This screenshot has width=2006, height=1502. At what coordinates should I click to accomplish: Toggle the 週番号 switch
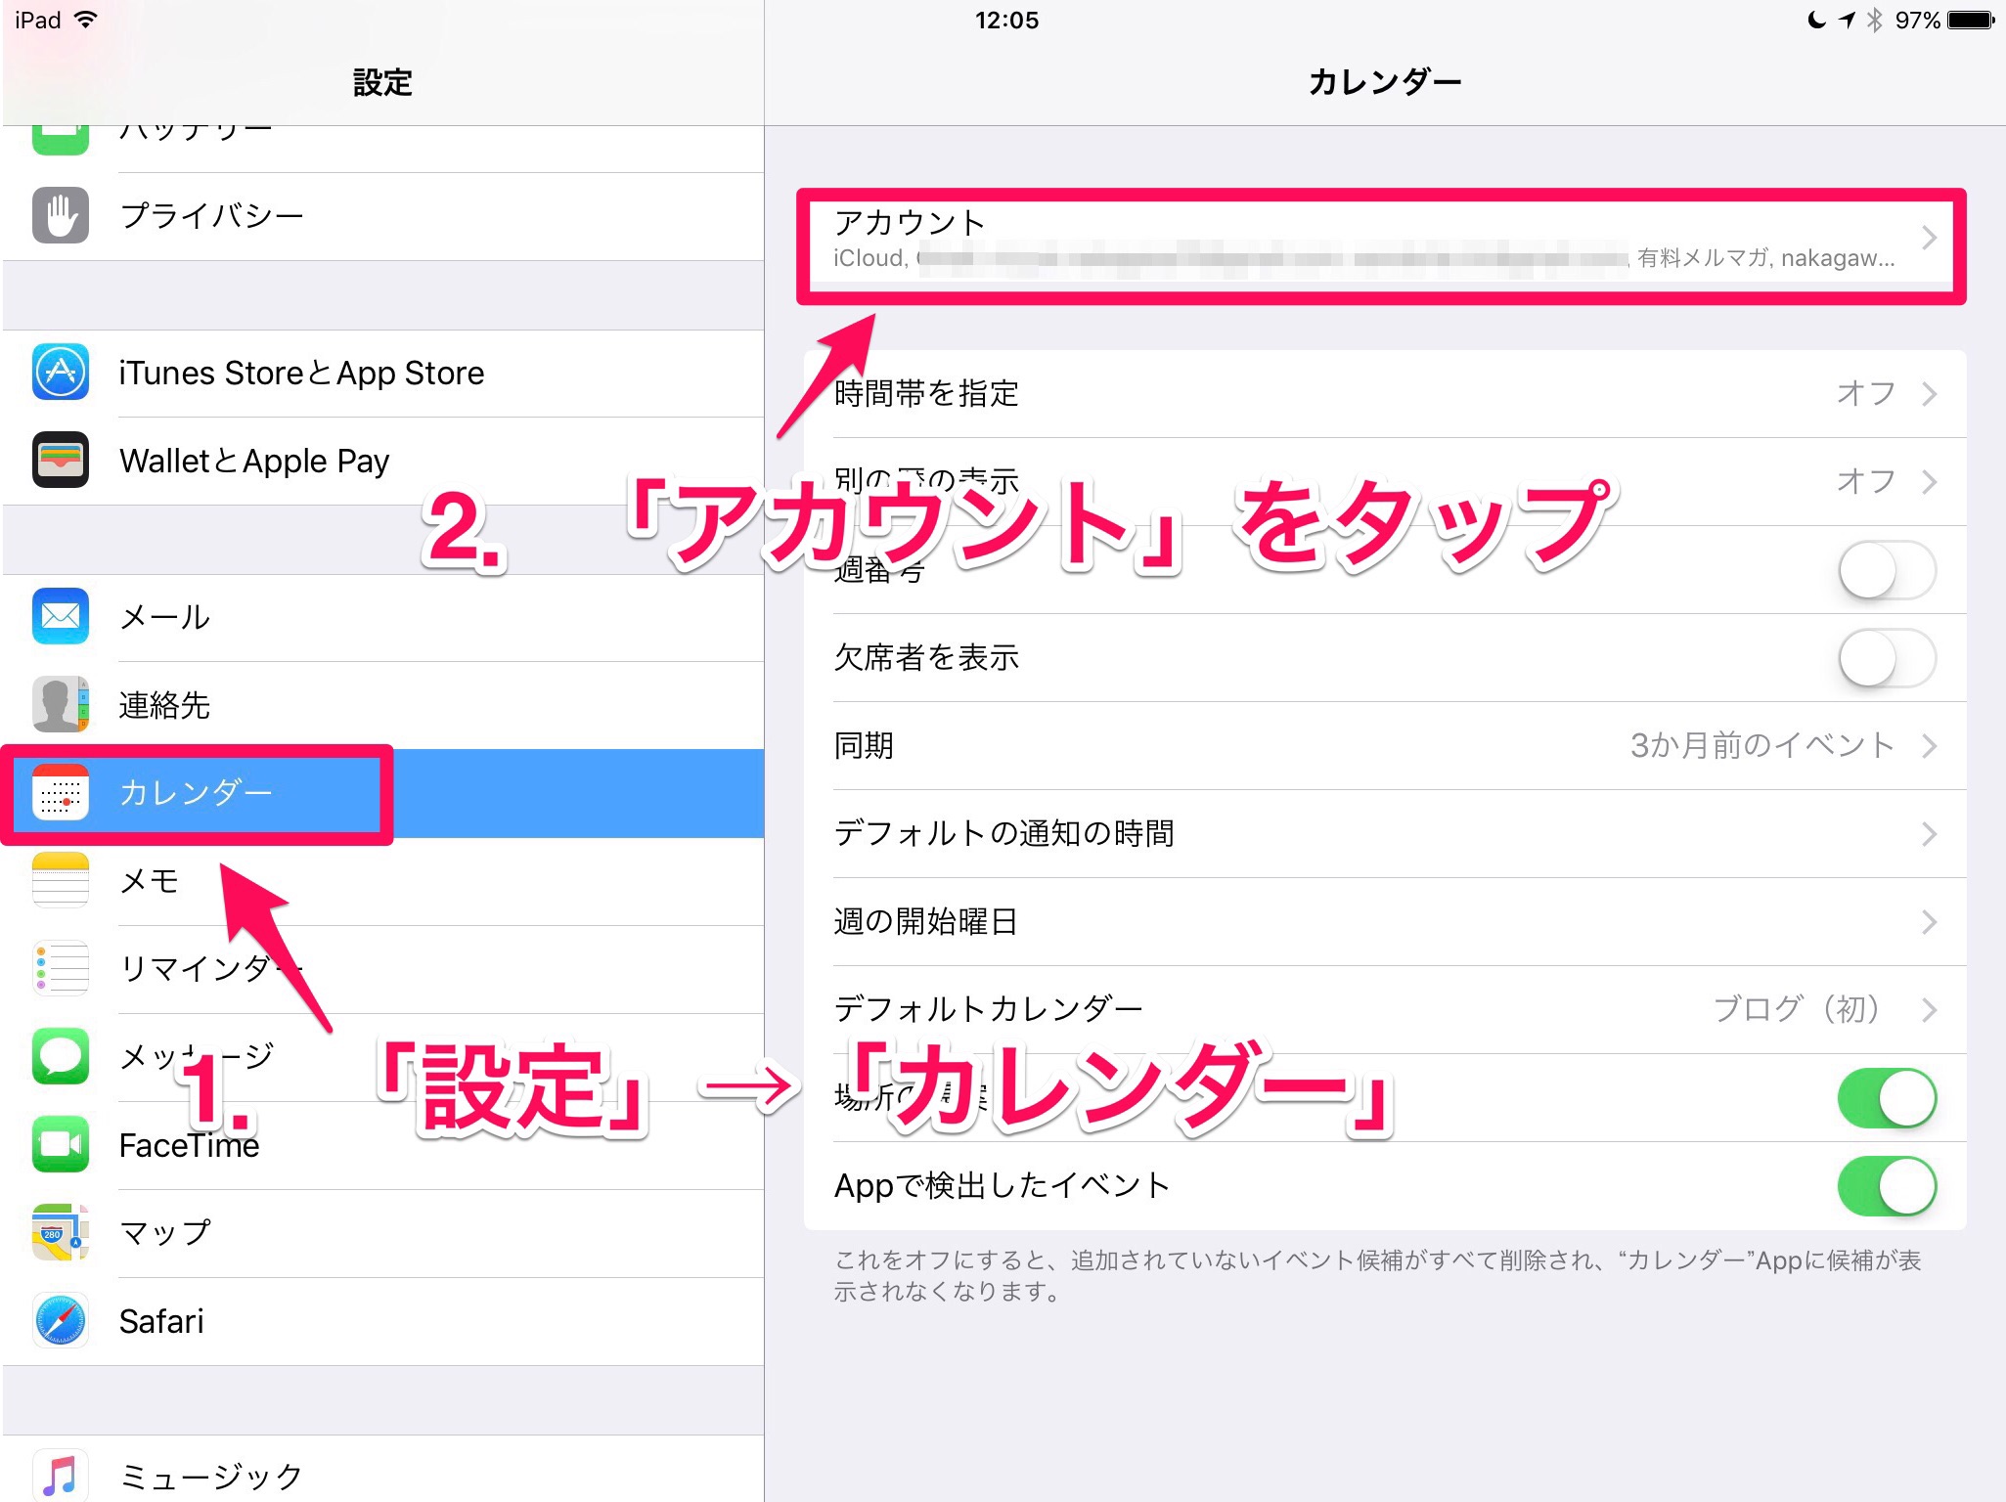[x=1886, y=570]
